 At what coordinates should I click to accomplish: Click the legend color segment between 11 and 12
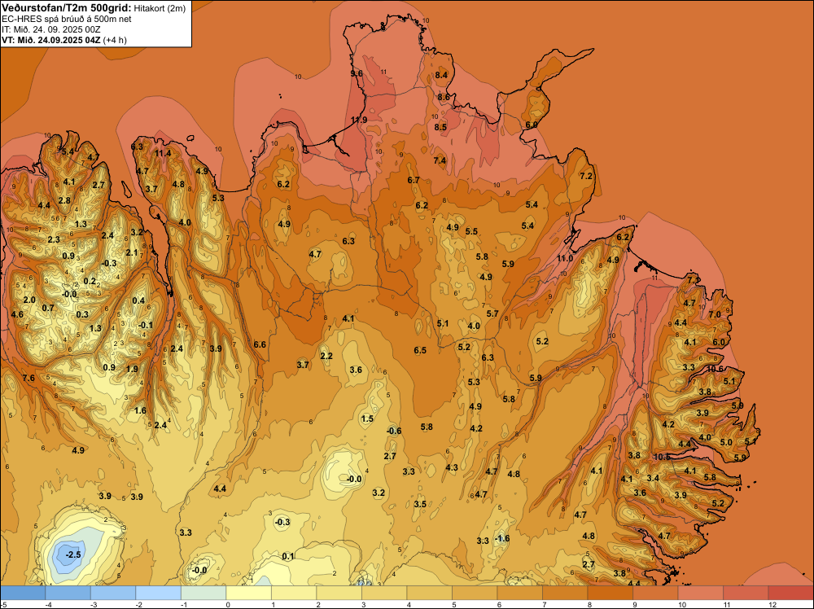(746, 593)
